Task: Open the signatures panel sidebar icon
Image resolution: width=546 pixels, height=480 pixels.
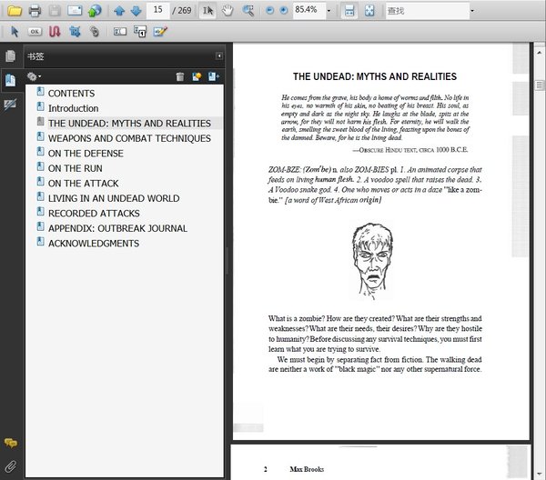Action: (10, 105)
